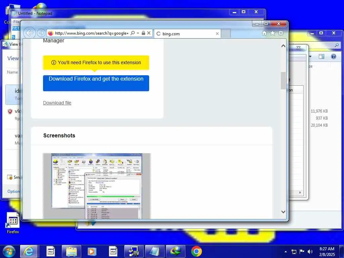This screenshot has height=258, width=344.
Task: Click the help icon in Explorer window
Action: tap(334, 56)
